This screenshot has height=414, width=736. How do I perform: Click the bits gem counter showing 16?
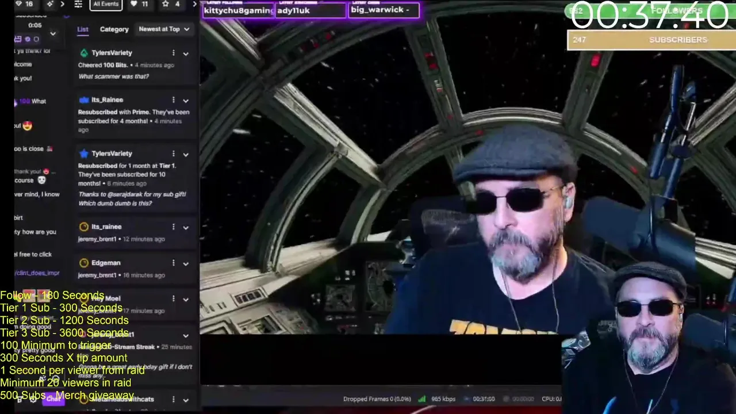tap(24, 4)
